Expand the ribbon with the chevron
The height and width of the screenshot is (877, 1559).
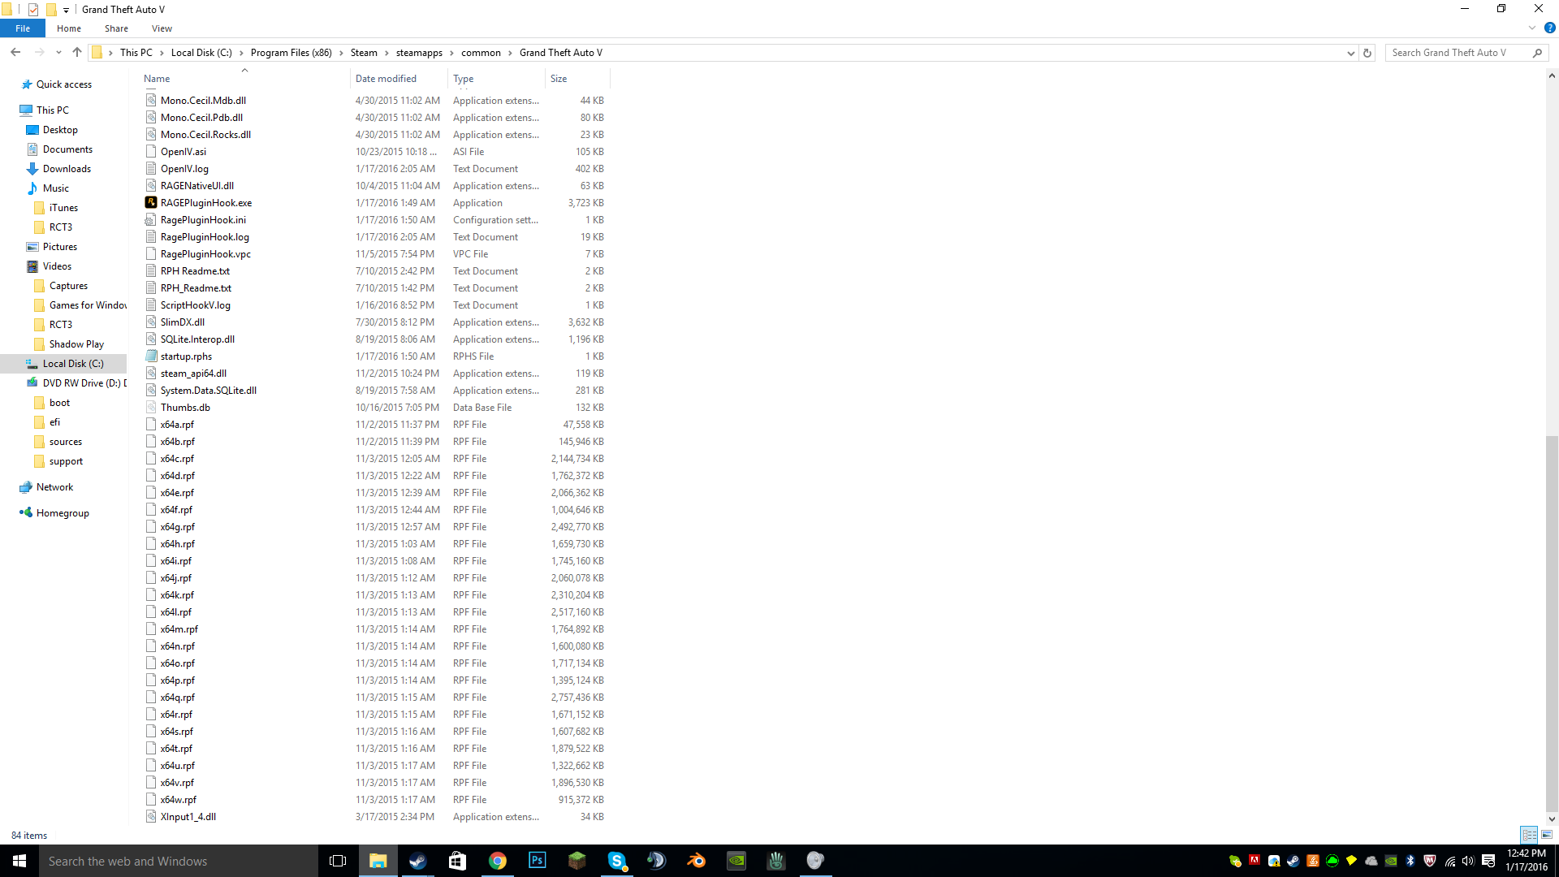tap(1532, 28)
